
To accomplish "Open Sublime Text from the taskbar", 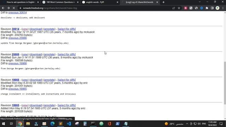I will tap(60, 124).
